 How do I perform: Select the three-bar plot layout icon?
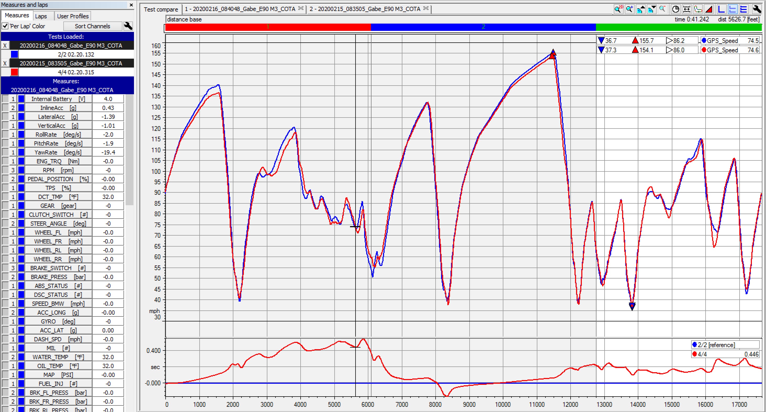click(x=744, y=9)
